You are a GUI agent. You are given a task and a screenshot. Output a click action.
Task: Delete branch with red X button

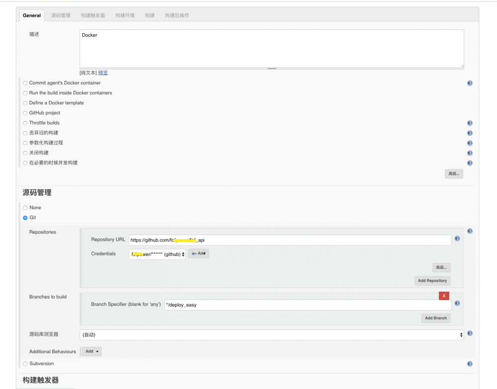coord(444,296)
